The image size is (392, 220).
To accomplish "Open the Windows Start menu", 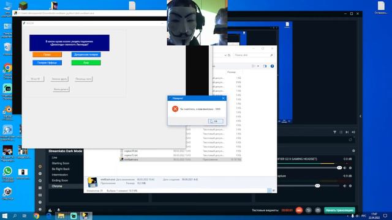I will 5,216.
